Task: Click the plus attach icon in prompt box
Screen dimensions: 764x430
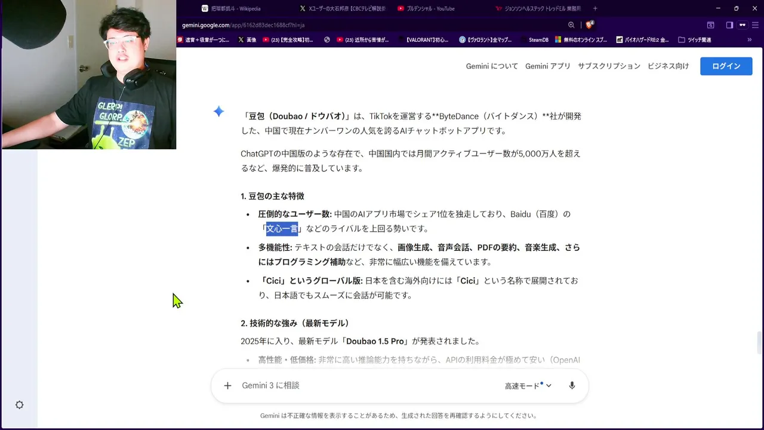Action: 227,386
